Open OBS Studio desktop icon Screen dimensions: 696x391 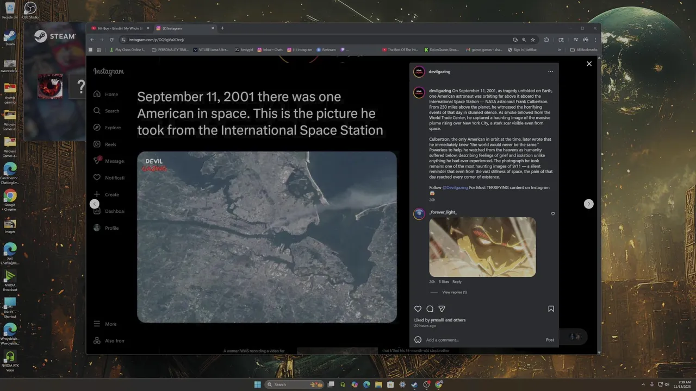30,10
